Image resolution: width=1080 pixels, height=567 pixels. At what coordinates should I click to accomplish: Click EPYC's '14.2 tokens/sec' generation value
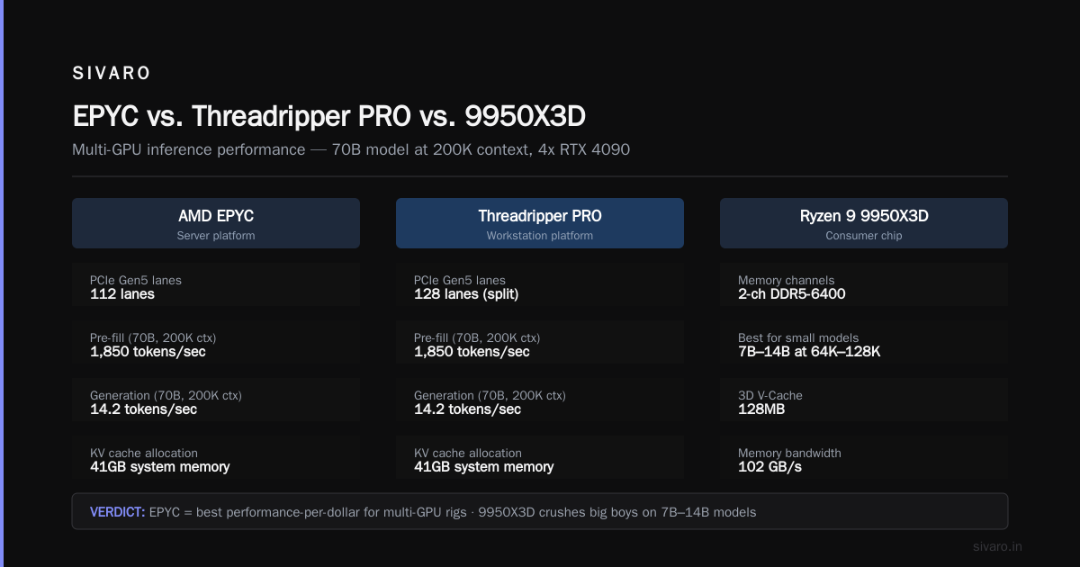143,409
